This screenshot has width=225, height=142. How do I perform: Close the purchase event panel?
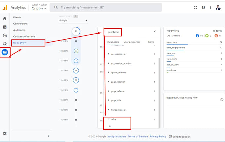155,31
